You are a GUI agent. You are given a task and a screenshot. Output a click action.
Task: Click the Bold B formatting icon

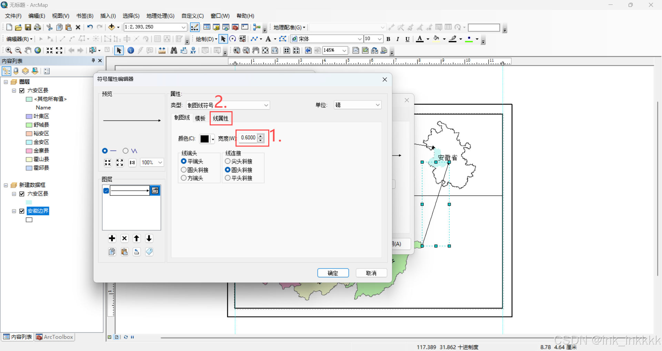[x=388, y=39]
